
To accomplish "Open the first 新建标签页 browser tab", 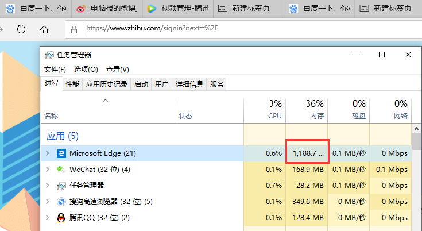I will [249, 9].
